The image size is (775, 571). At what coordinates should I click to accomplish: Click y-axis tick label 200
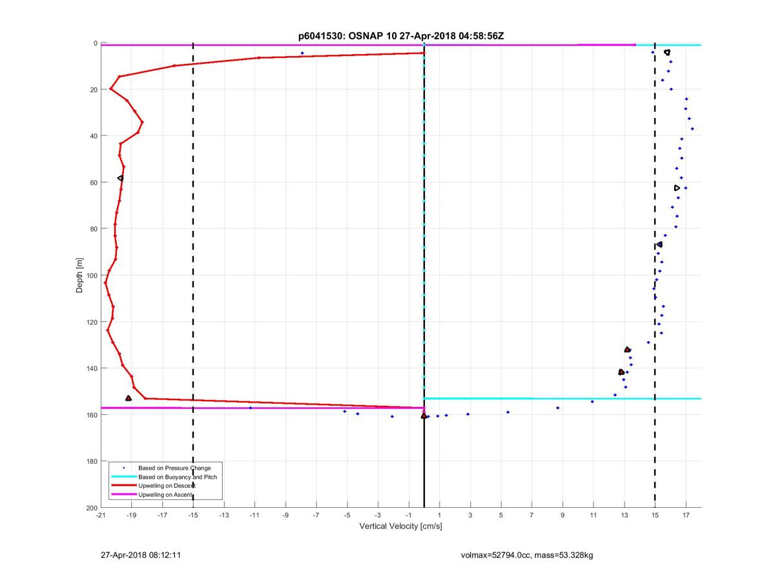tap(91, 508)
